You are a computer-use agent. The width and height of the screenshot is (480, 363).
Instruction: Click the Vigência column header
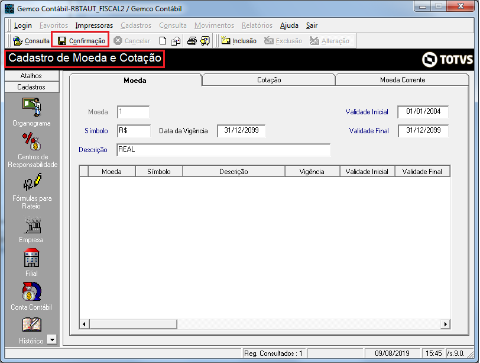(312, 171)
